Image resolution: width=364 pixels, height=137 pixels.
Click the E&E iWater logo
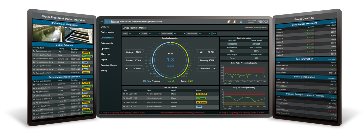(x=112, y=22)
